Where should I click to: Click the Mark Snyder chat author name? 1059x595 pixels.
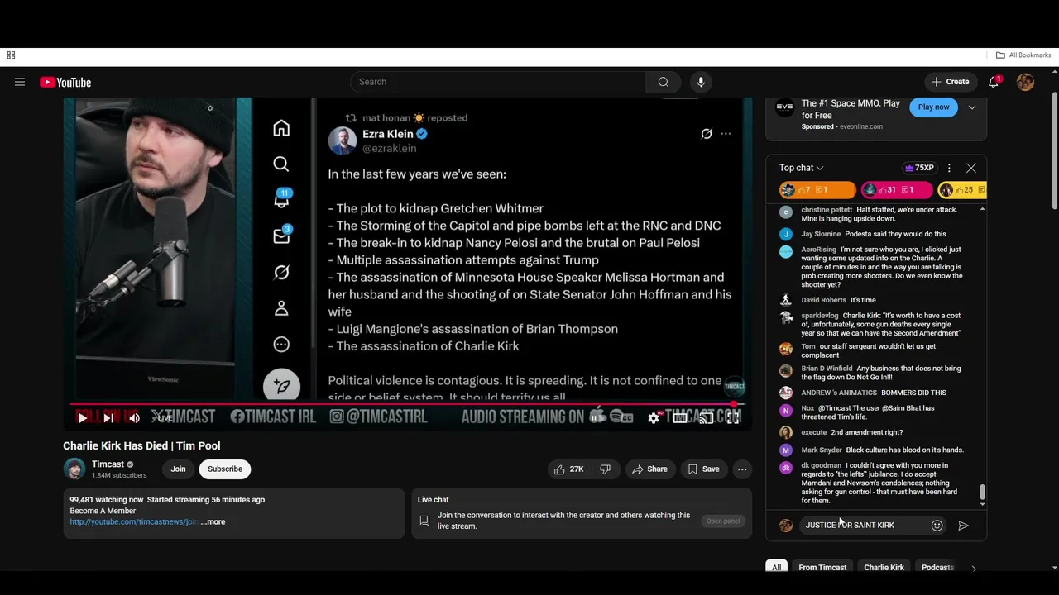click(x=821, y=450)
